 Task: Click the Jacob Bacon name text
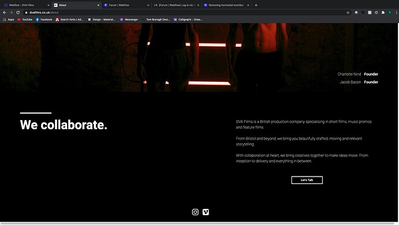tap(350, 82)
